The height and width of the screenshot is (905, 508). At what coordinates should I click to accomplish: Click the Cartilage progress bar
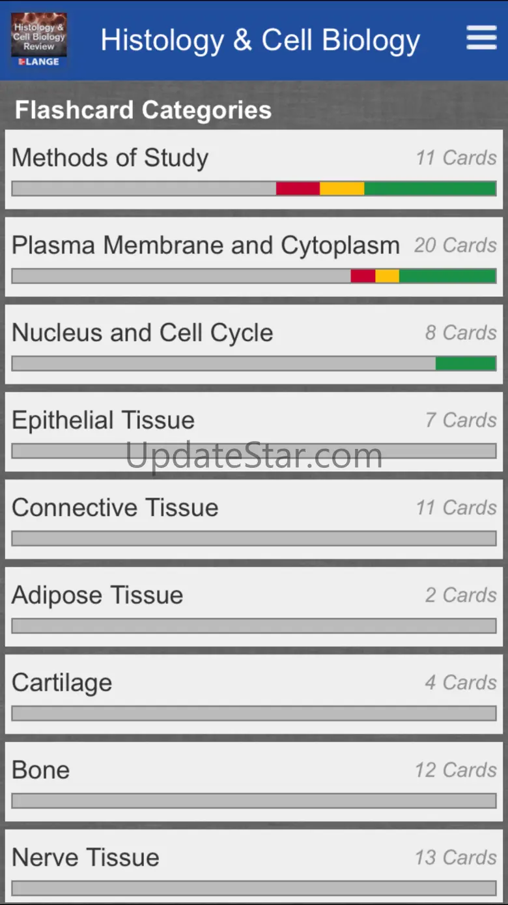pos(254,713)
